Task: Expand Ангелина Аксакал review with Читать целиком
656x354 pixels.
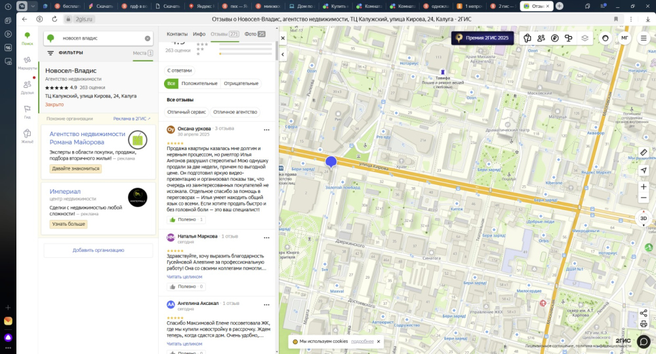Action: point(184,344)
